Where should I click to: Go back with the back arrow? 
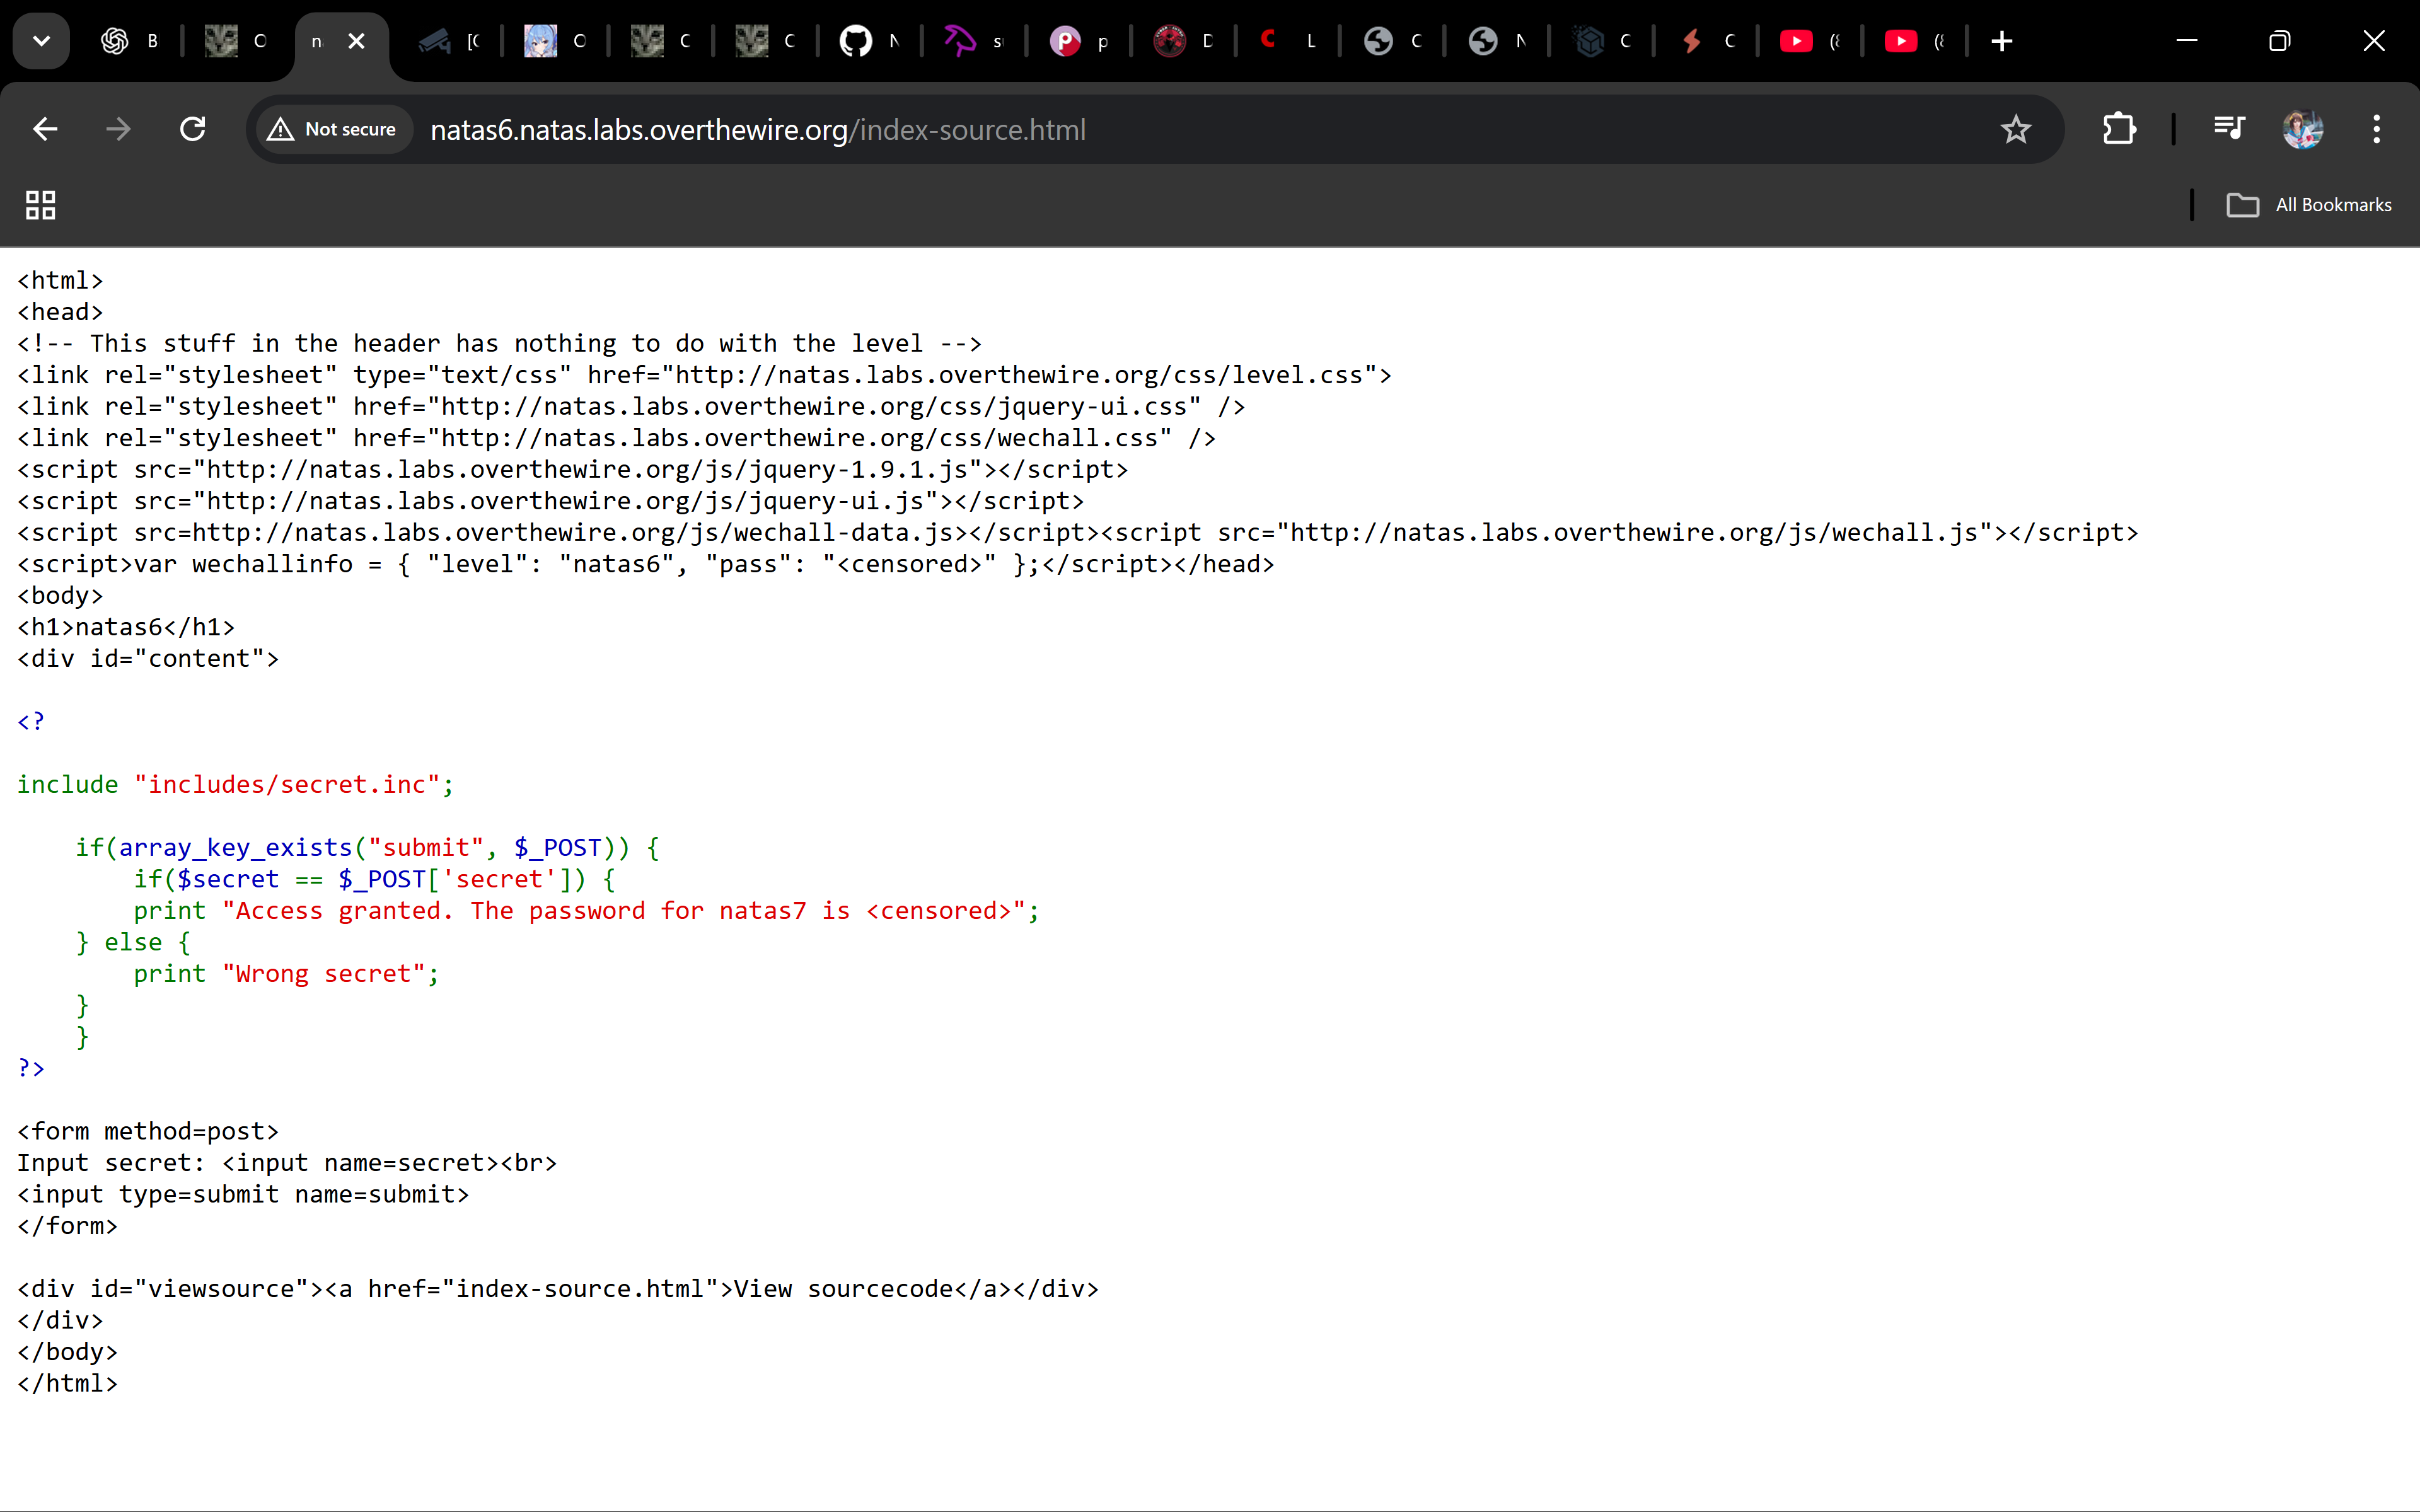point(45,129)
